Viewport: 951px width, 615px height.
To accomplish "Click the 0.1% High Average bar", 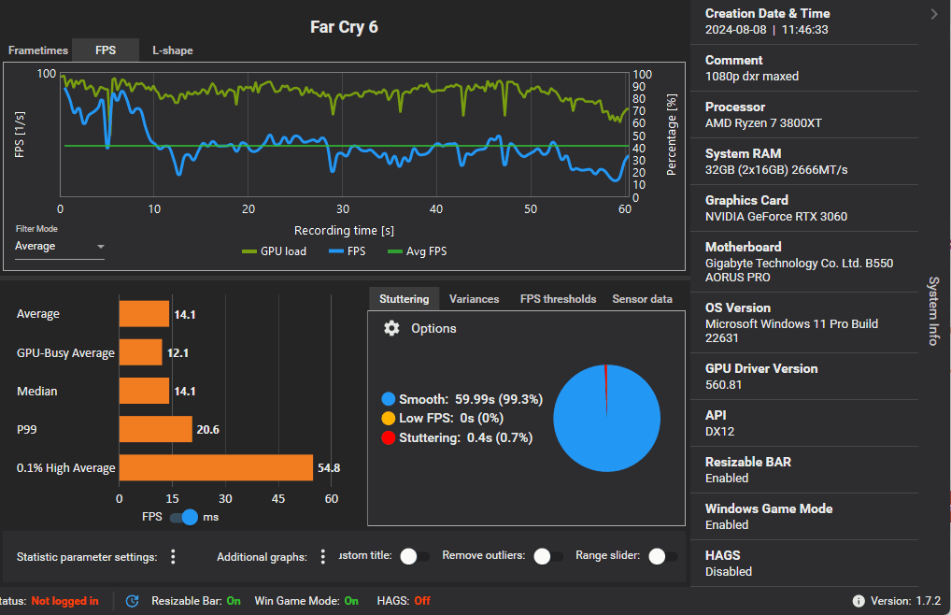I will click(x=216, y=467).
